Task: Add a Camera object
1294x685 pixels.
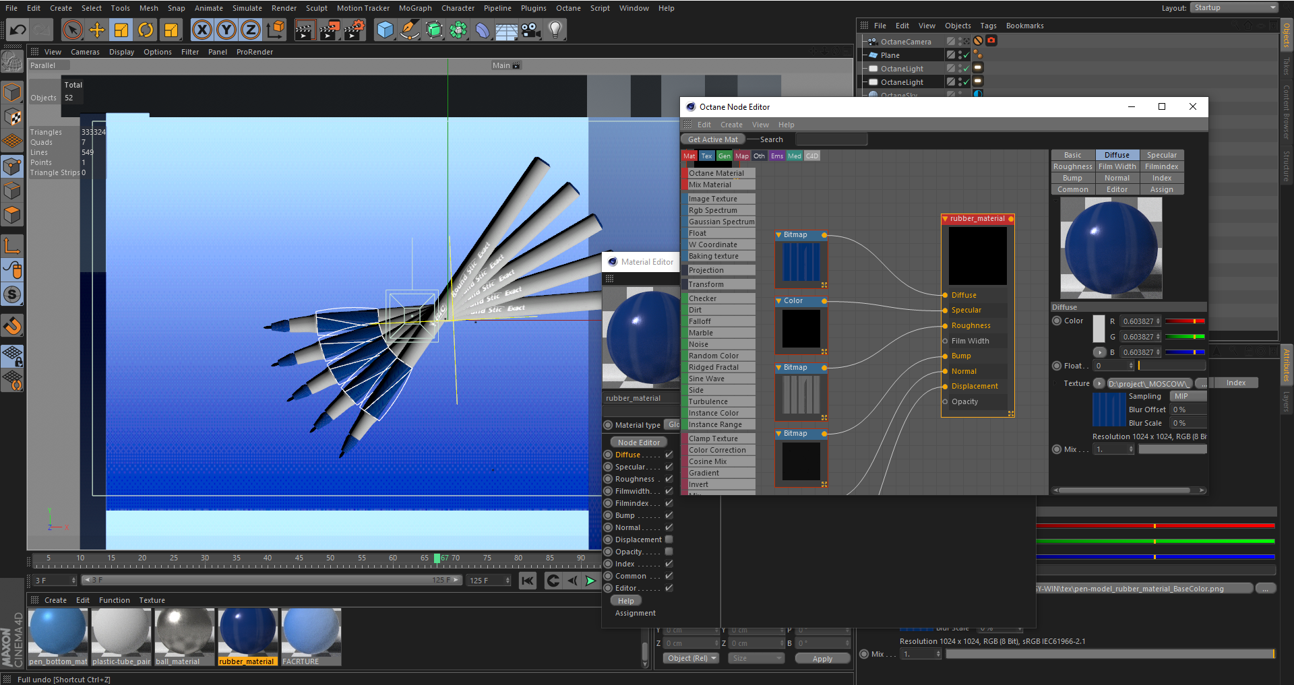Action: (x=531, y=30)
